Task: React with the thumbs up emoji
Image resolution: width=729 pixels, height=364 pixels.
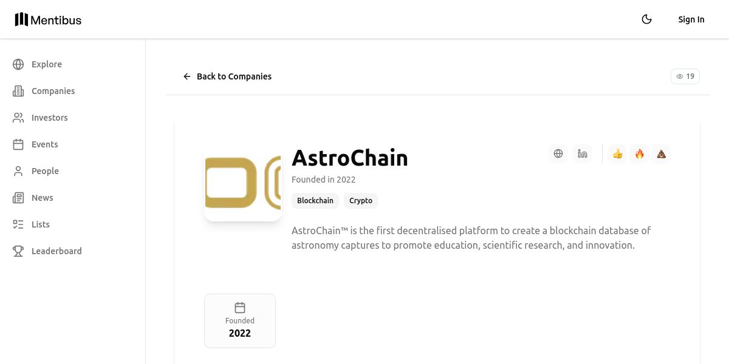Action: (618, 153)
